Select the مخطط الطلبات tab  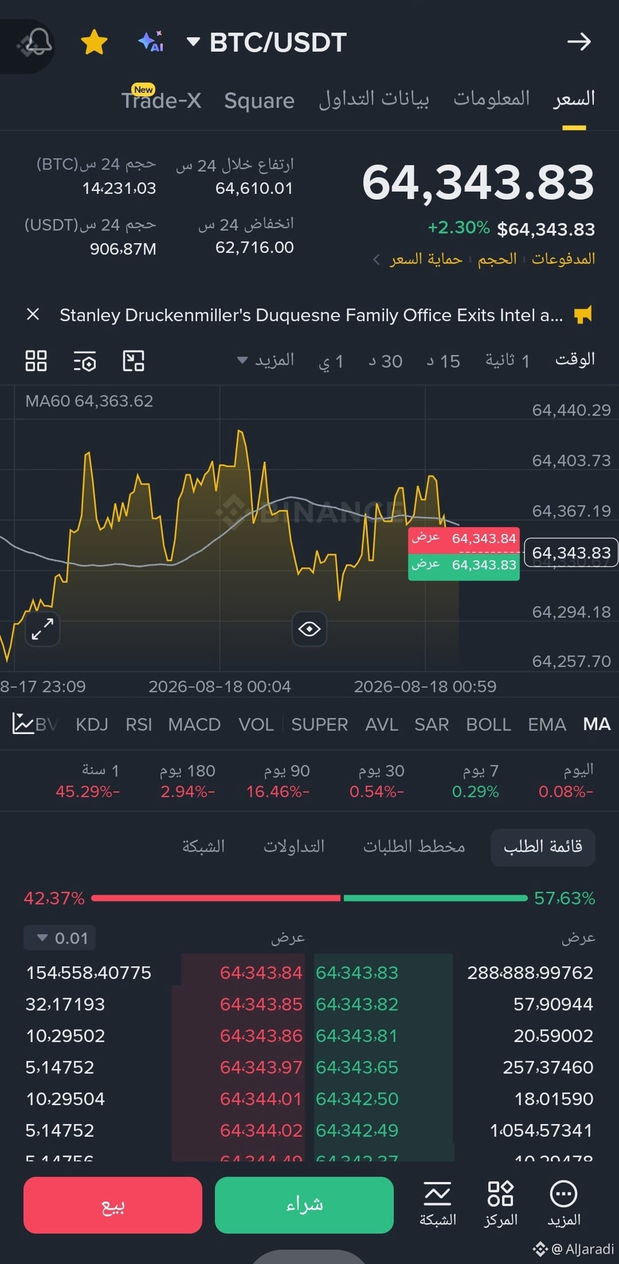[414, 846]
